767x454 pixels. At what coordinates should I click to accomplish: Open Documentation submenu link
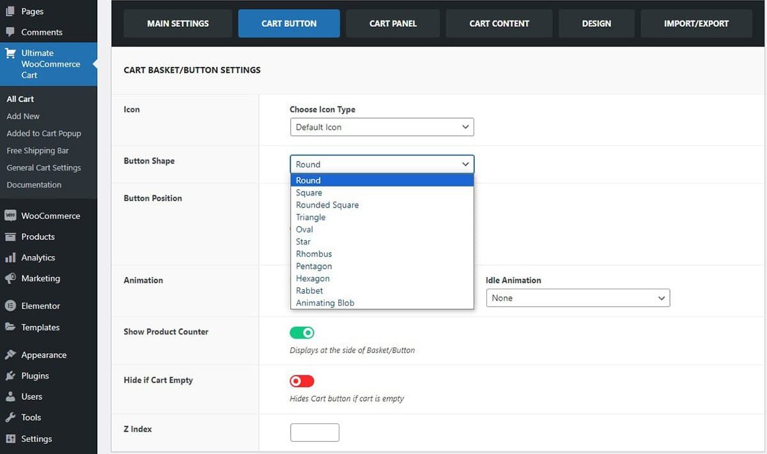tap(34, 185)
